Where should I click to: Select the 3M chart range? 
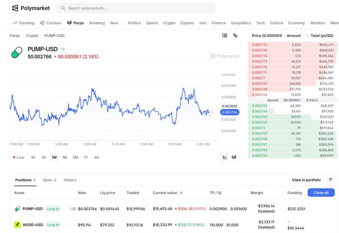tap(75, 157)
